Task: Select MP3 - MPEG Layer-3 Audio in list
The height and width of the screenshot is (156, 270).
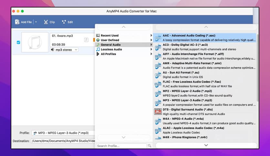Action: 204,102
